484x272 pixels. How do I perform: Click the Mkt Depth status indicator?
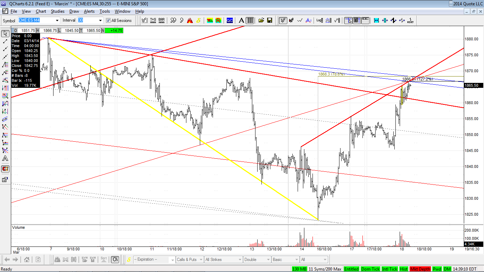click(420, 269)
